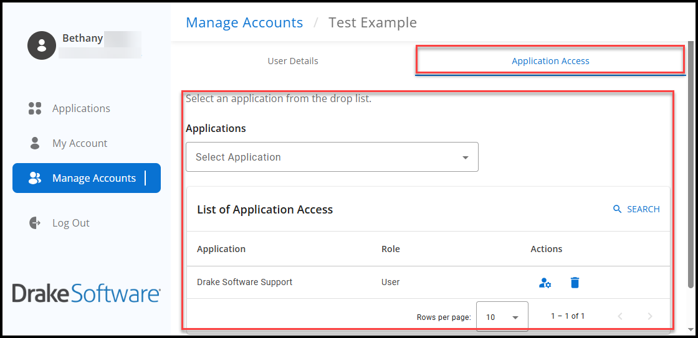This screenshot has height=338, width=698.
Task: Click the List of Application Access heading
Action: point(265,209)
